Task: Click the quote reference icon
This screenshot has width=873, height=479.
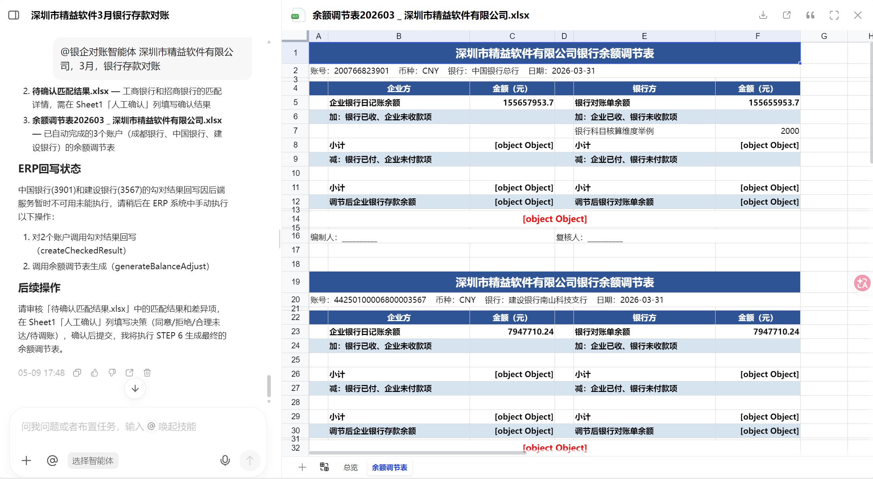Action: pyautogui.click(x=810, y=15)
